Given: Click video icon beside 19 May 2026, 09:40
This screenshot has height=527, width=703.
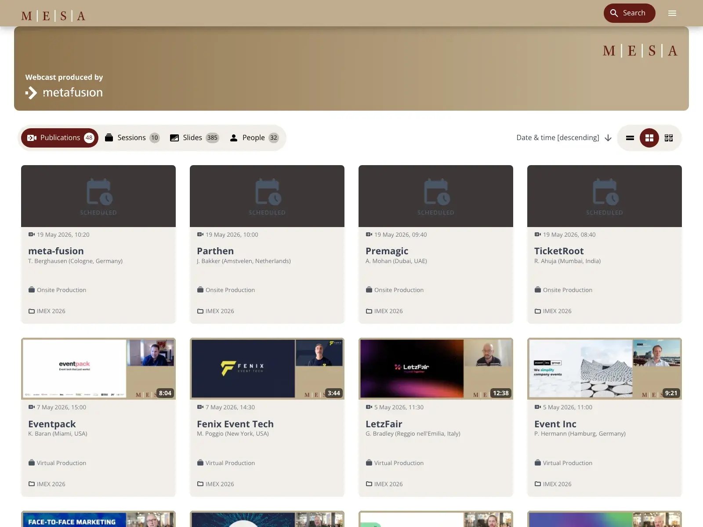Looking at the screenshot, I should click(369, 235).
